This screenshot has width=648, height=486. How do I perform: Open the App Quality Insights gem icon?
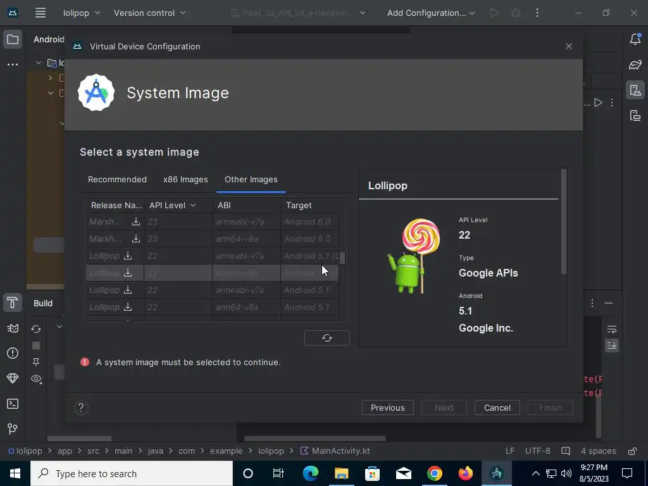[13, 378]
